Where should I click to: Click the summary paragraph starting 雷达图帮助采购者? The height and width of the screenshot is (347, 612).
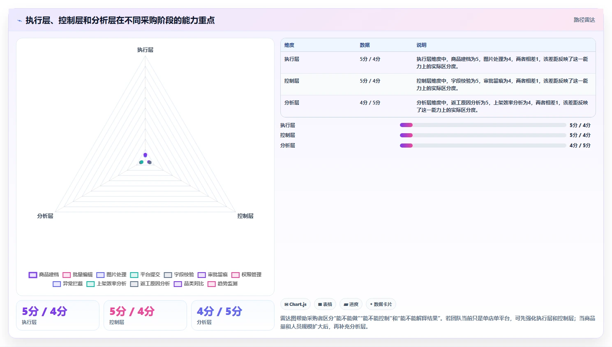438,322
